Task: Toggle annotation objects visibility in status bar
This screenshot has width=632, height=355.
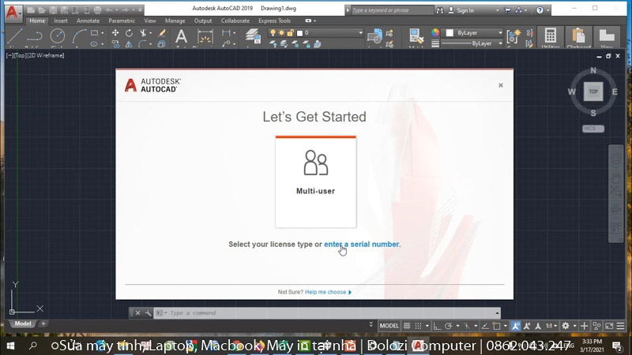Action: coord(516,326)
